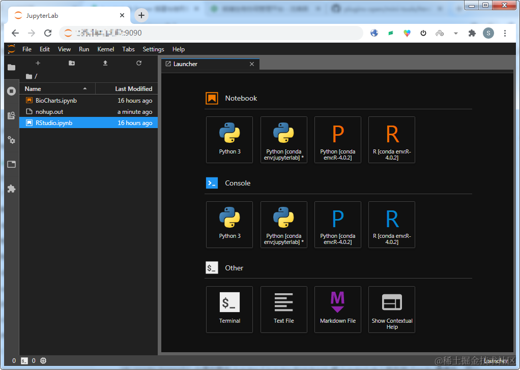This screenshot has height=370, width=520.
Task: Click the New Folder icon in file browser
Action: pos(72,63)
